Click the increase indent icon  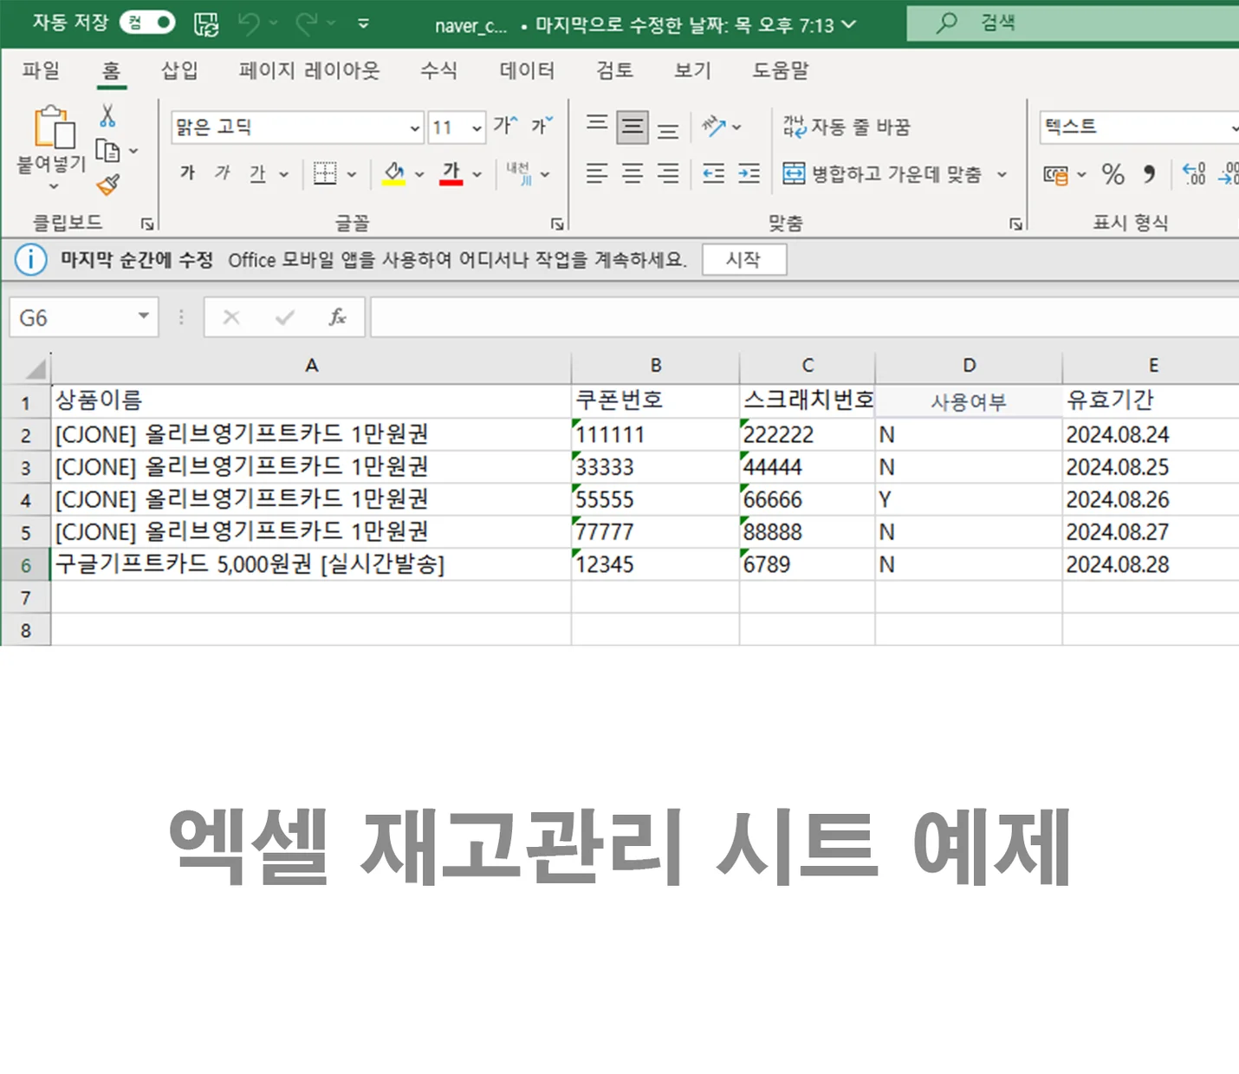(749, 173)
